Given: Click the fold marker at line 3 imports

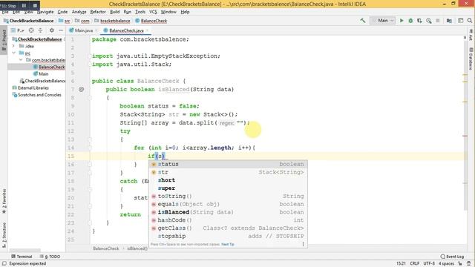Looking at the screenshot, I should coord(90,56).
